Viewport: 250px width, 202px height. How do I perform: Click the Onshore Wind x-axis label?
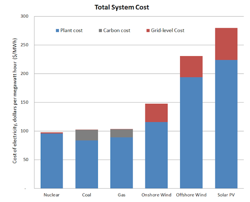(x=156, y=195)
